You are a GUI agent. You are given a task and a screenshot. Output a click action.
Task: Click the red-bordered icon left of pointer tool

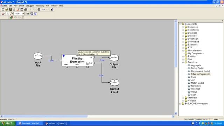click(3, 14)
